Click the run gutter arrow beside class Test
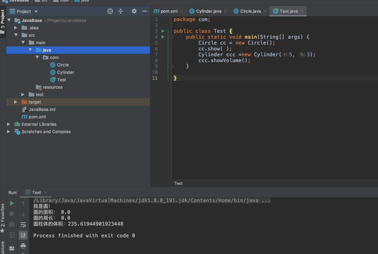The height and width of the screenshot is (254, 378). pos(163,31)
